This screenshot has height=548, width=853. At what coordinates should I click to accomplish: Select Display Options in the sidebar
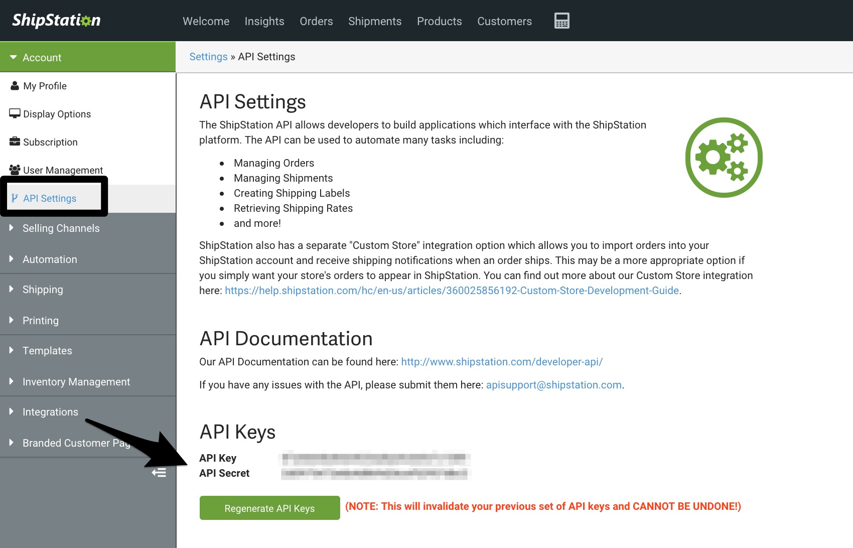[x=88, y=114]
